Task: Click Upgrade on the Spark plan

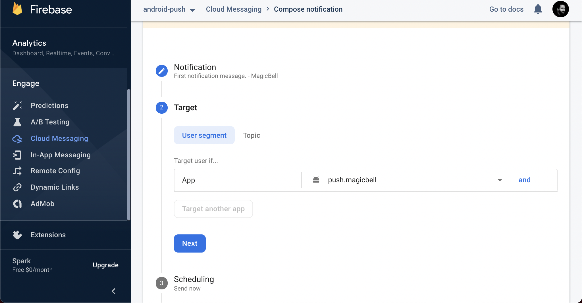Action: (x=105, y=265)
